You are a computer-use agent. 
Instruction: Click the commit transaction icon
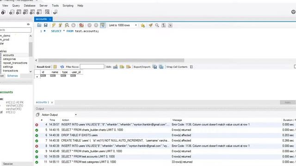(x=89, y=25)
